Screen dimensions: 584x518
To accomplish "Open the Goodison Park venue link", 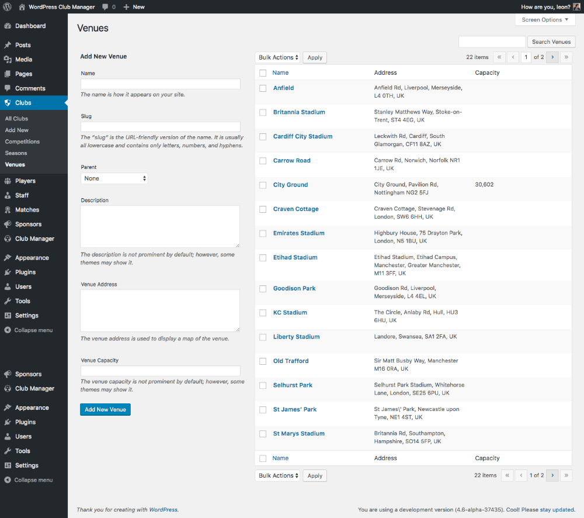I will click(294, 288).
